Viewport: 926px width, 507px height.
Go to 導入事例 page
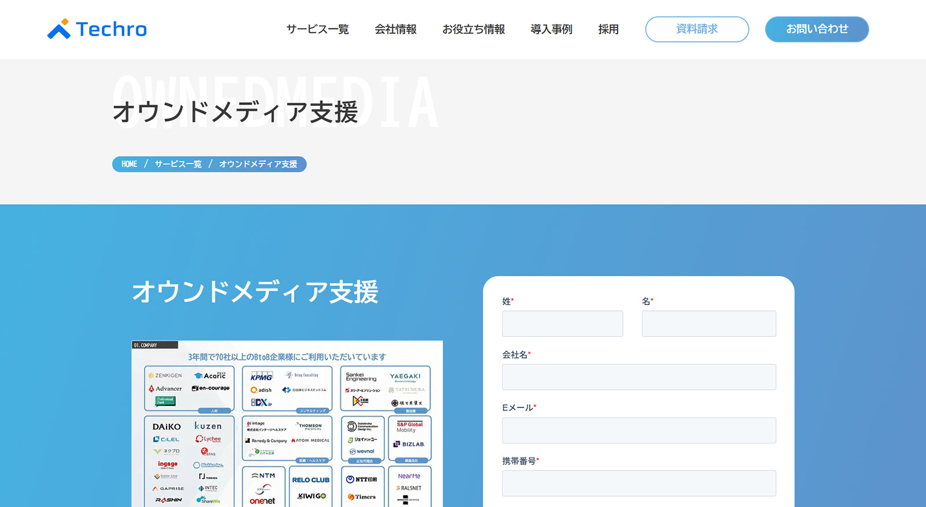551,29
